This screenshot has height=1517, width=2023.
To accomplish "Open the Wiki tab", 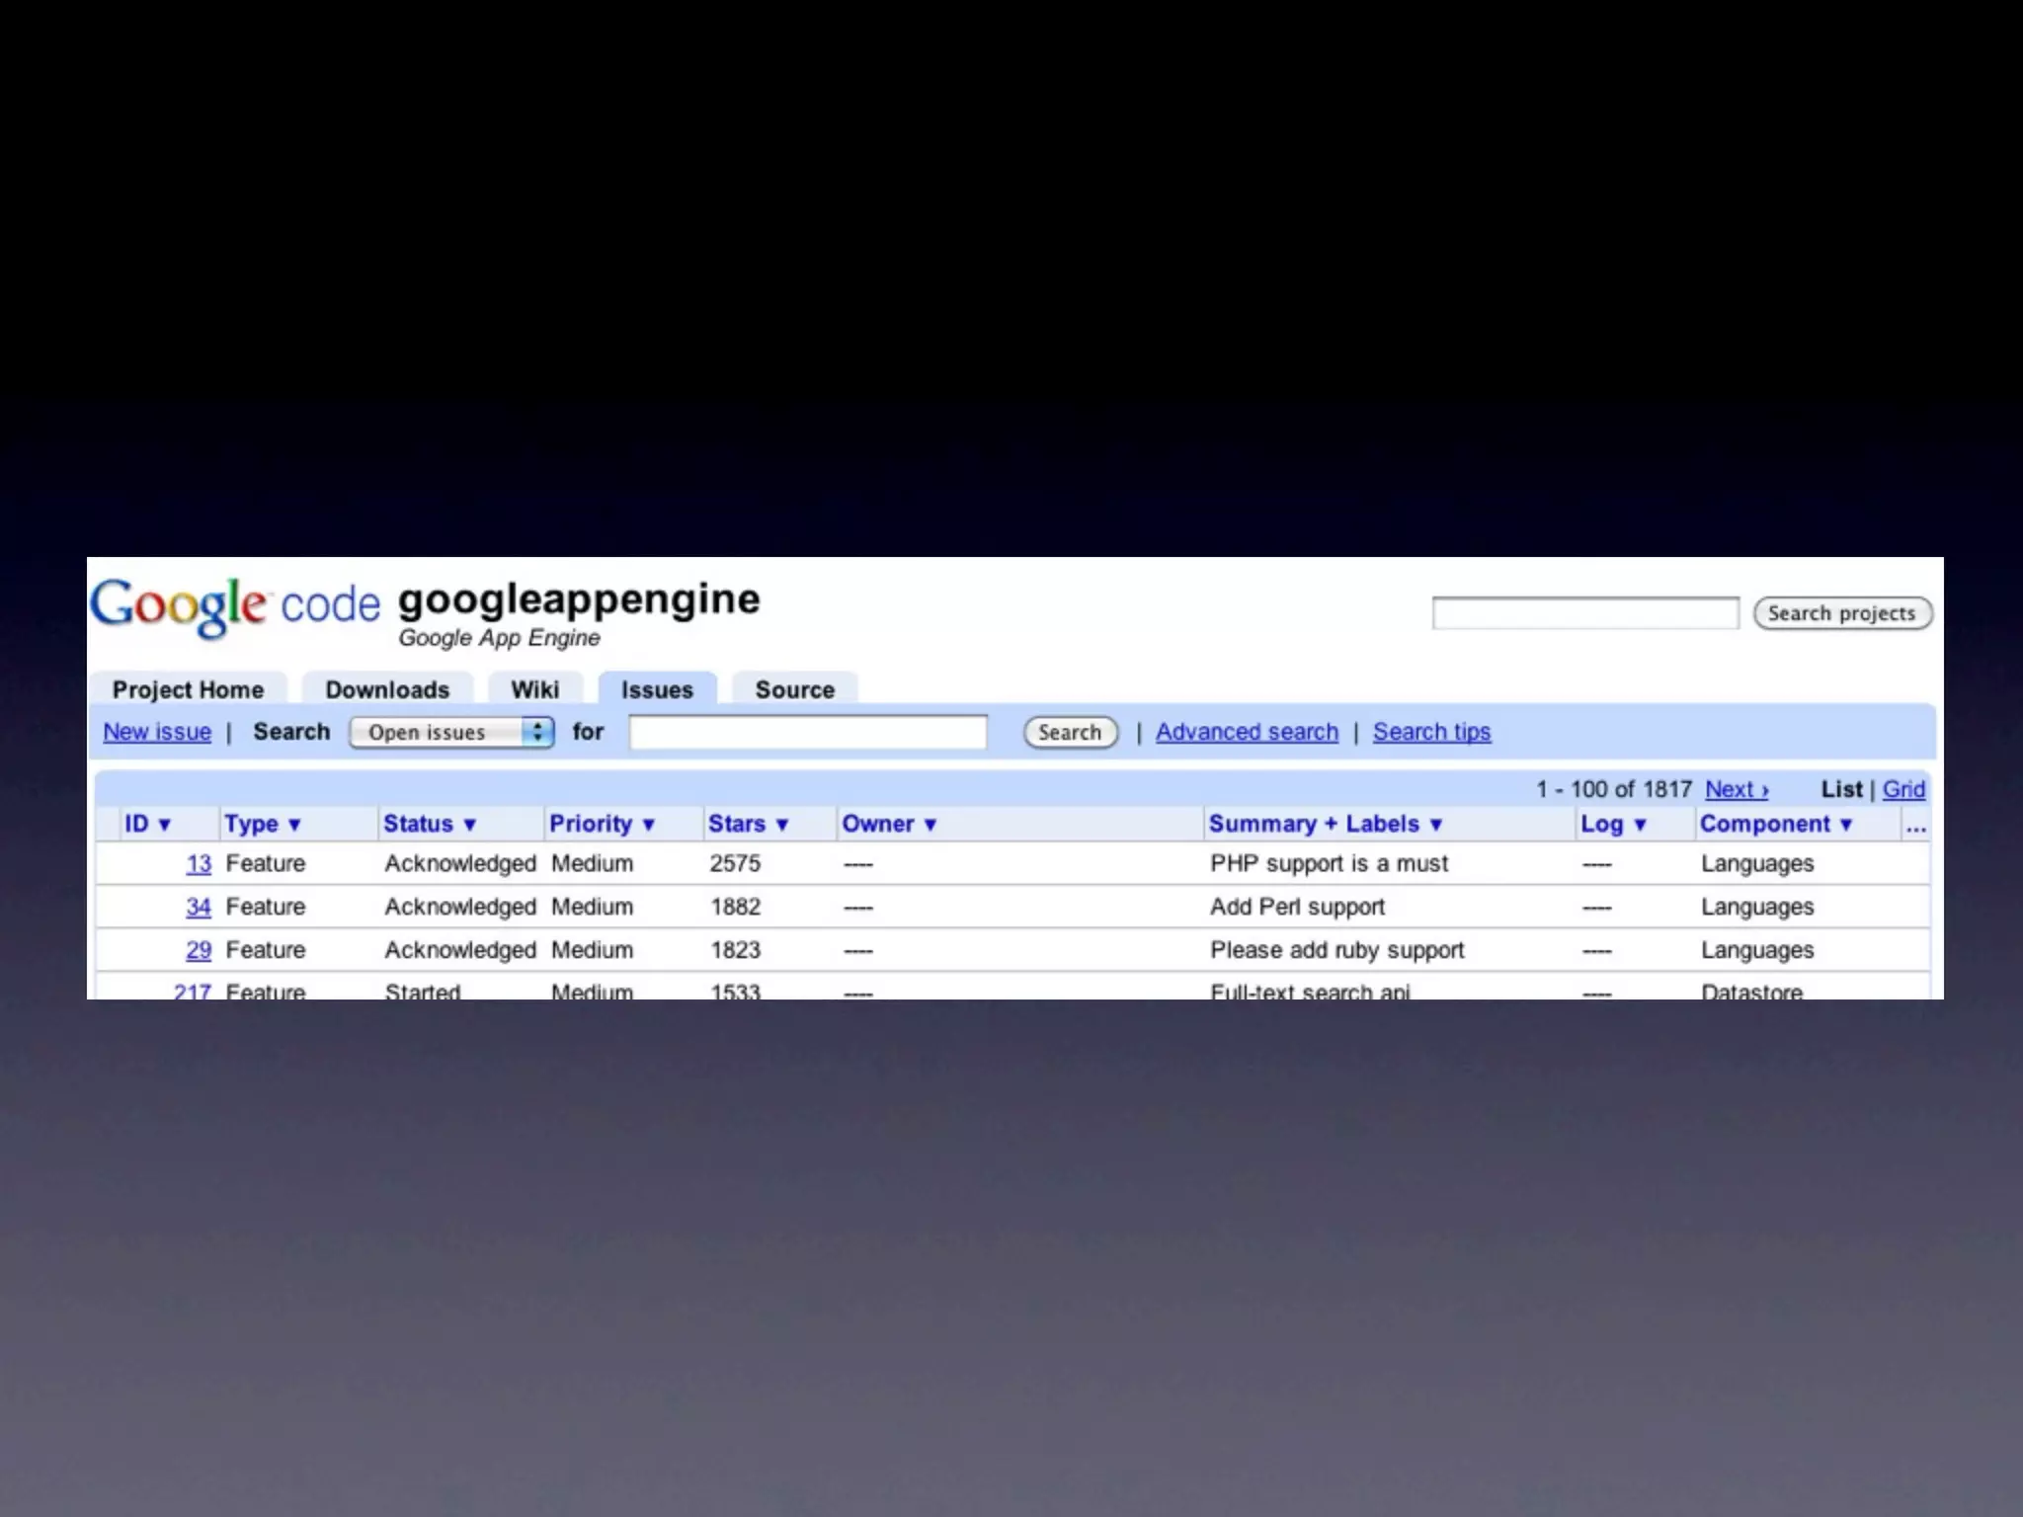I will 534,689.
